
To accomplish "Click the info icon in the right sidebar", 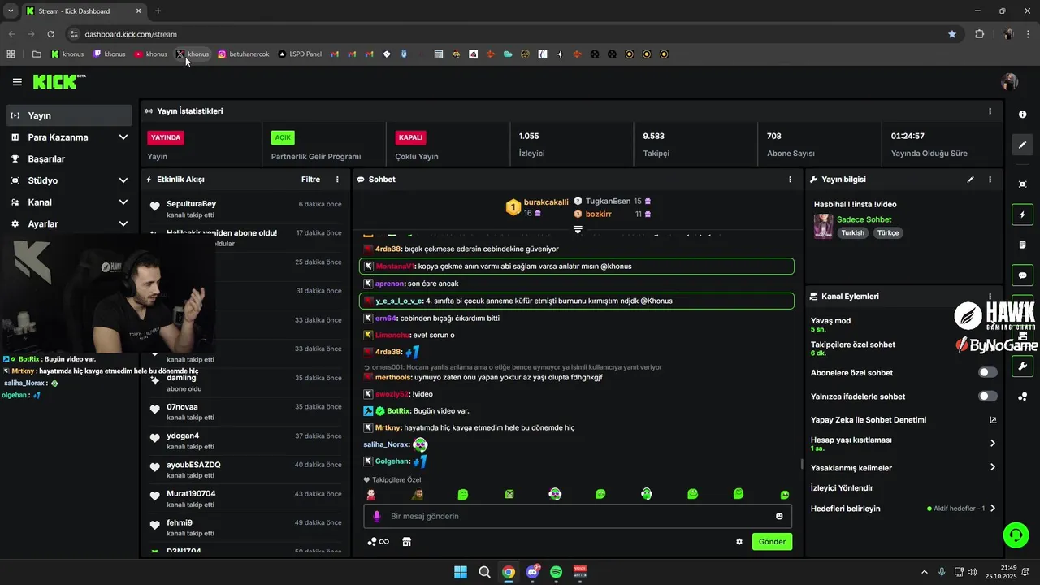I will [1022, 115].
